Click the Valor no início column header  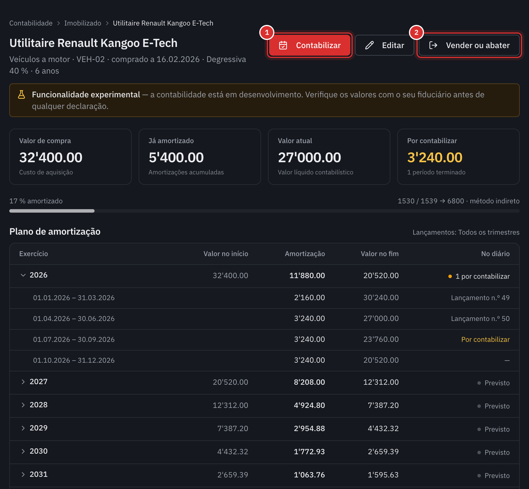click(x=226, y=254)
